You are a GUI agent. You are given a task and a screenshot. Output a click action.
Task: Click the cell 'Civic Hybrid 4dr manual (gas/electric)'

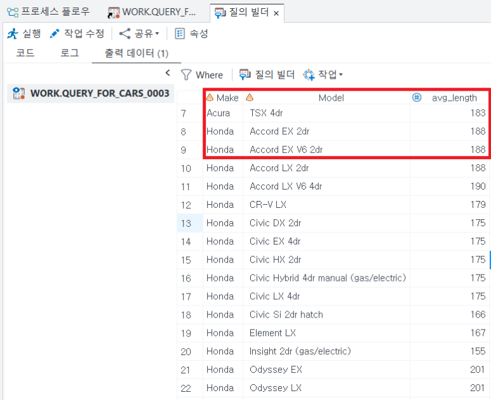pyautogui.click(x=326, y=278)
